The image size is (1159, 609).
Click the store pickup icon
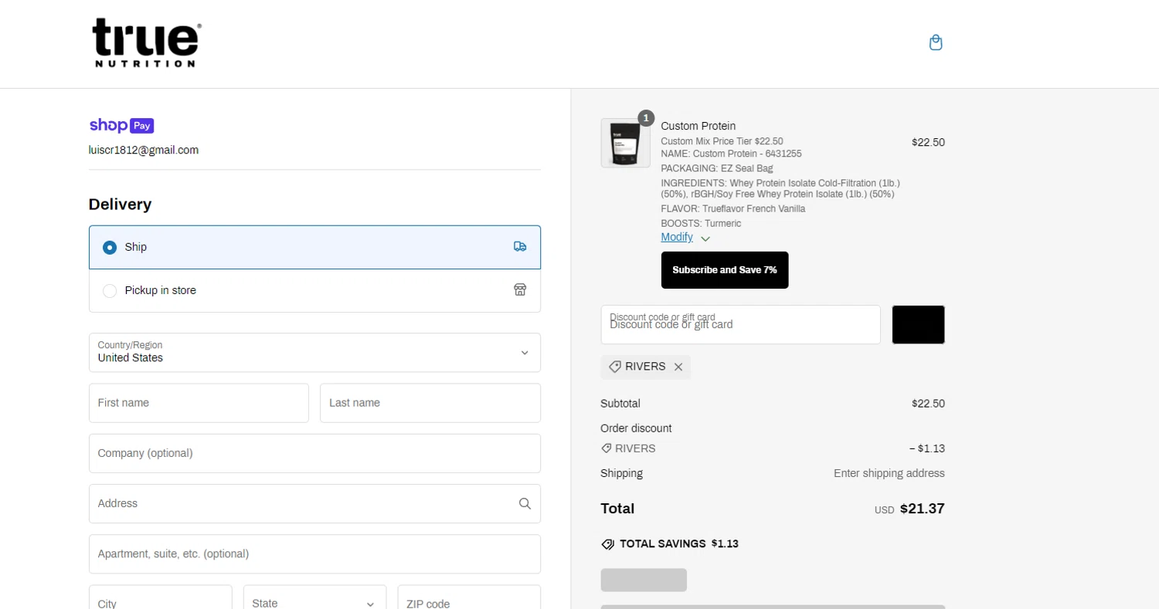coord(520,290)
